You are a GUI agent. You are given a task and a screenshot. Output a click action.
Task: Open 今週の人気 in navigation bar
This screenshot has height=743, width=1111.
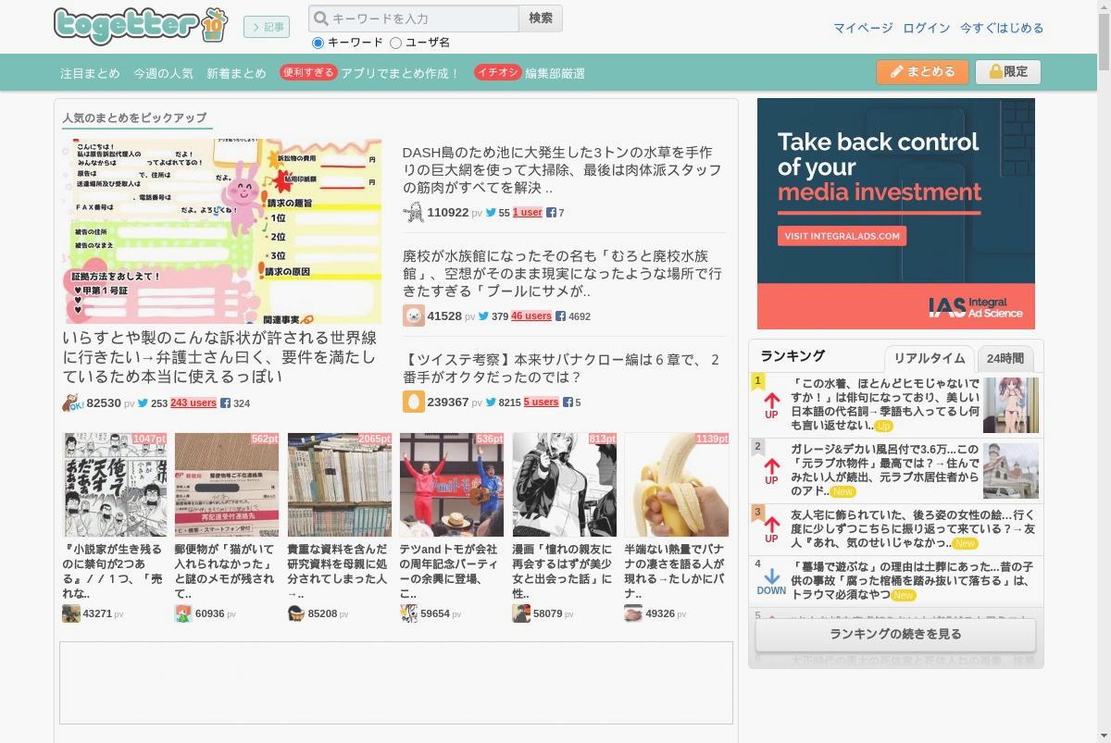click(163, 73)
